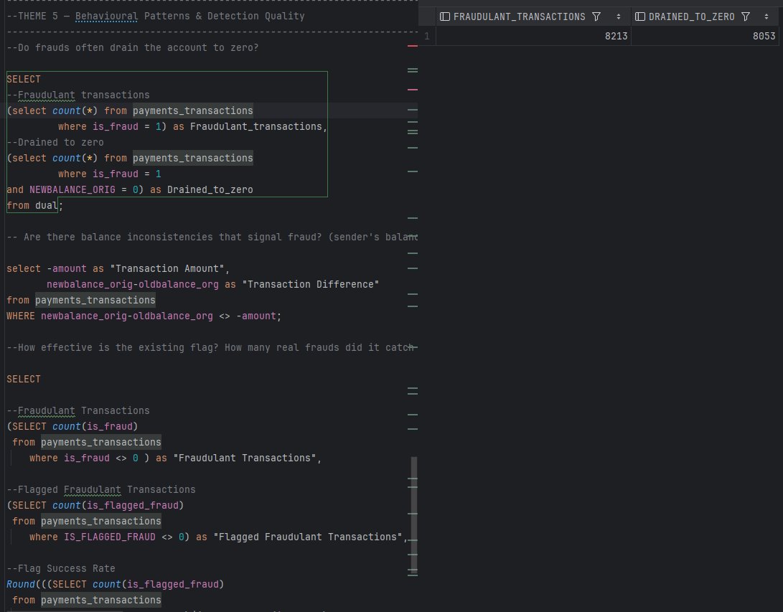Place cursor after 'from dual;' statement
783x612 pixels.
point(63,206)
